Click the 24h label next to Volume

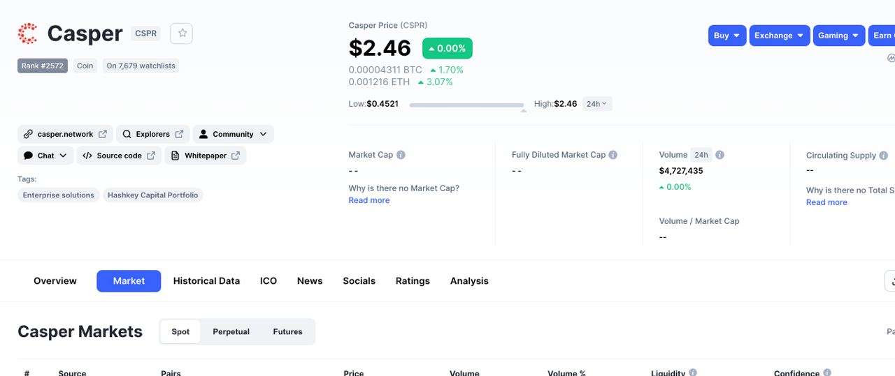(701, 155)
